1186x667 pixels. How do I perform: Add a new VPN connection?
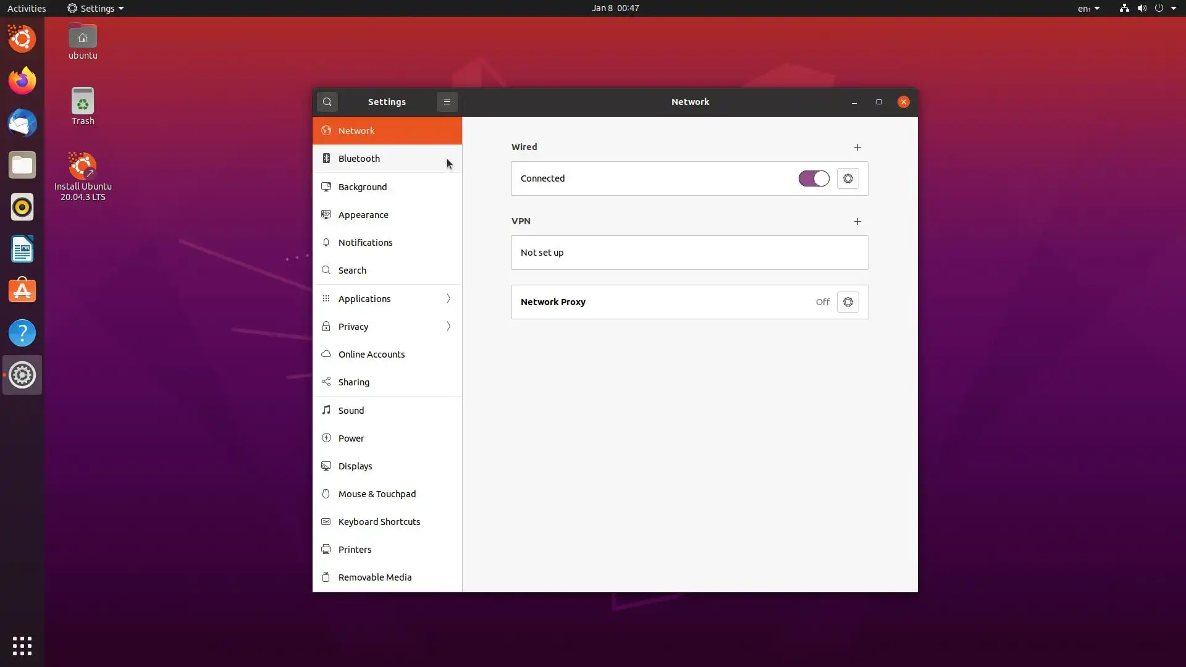pyautogui.click(x=857, y=221)
